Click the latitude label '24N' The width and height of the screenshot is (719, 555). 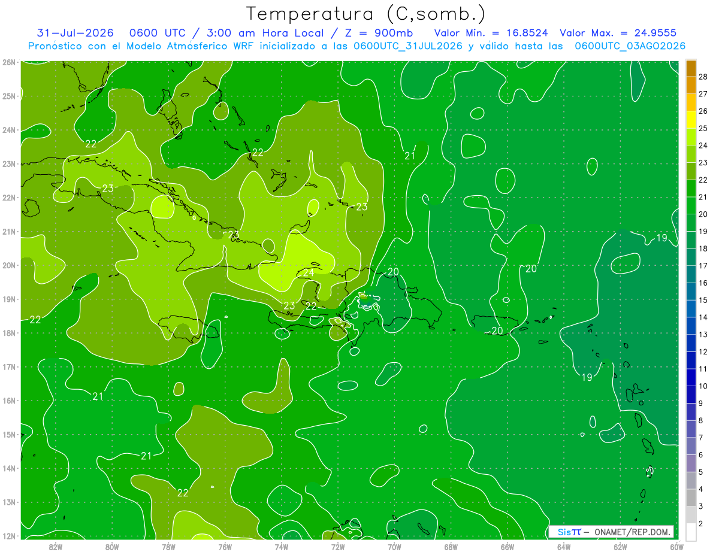point(9,129)
